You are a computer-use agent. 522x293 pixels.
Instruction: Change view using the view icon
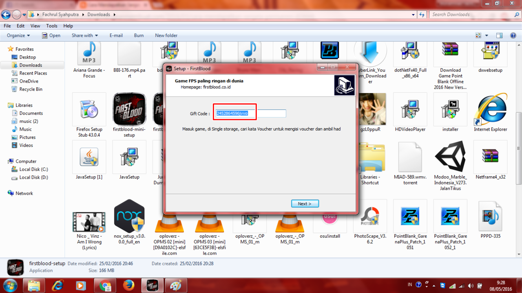point(478,35)
